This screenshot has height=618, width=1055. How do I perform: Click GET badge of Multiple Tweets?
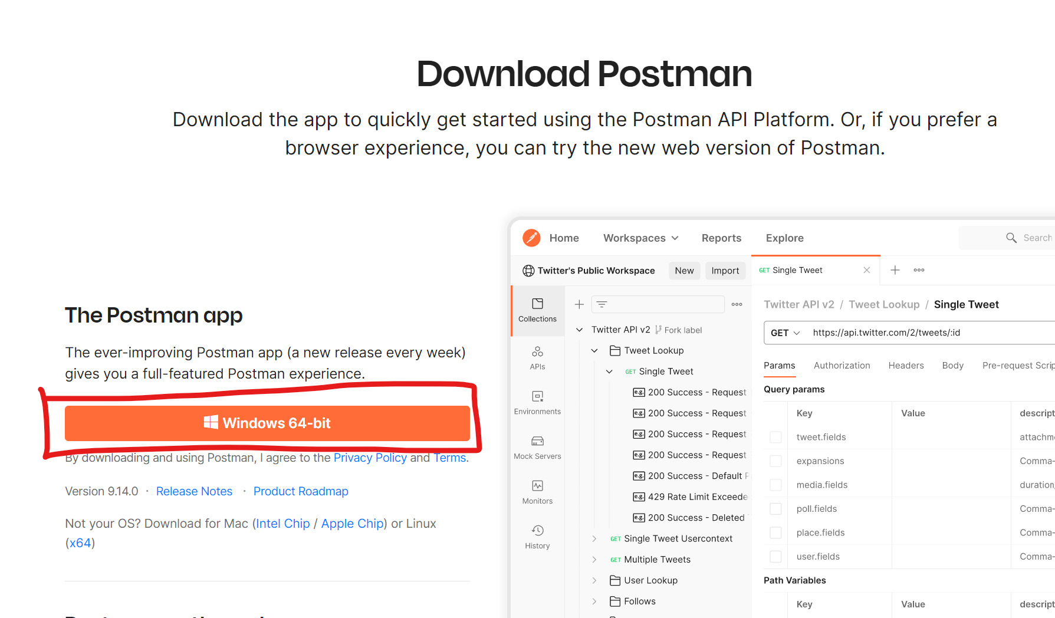[x=615, y=560]
